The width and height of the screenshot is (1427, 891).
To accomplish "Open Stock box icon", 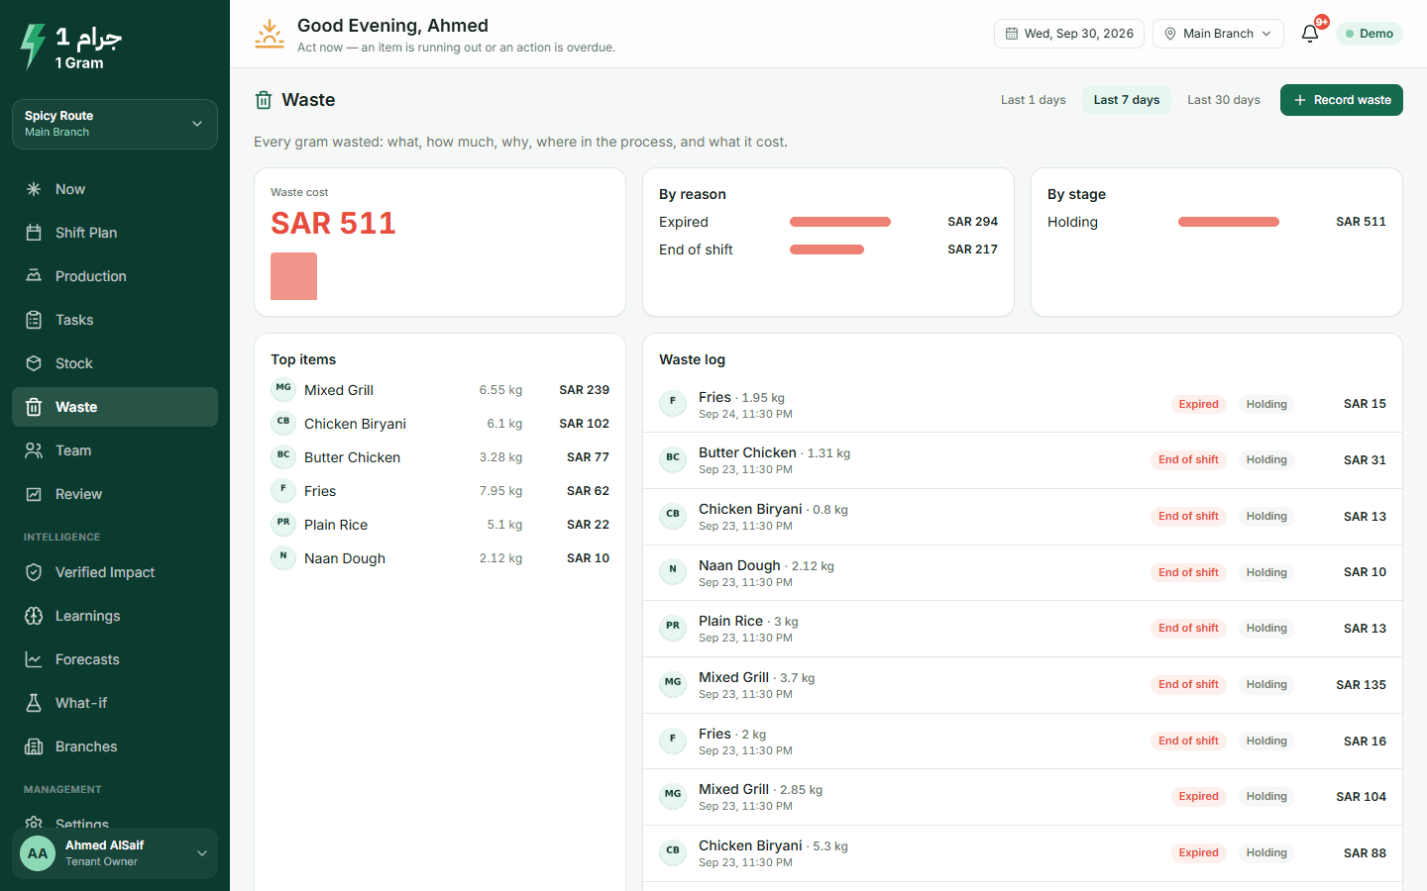I will 34,363.
